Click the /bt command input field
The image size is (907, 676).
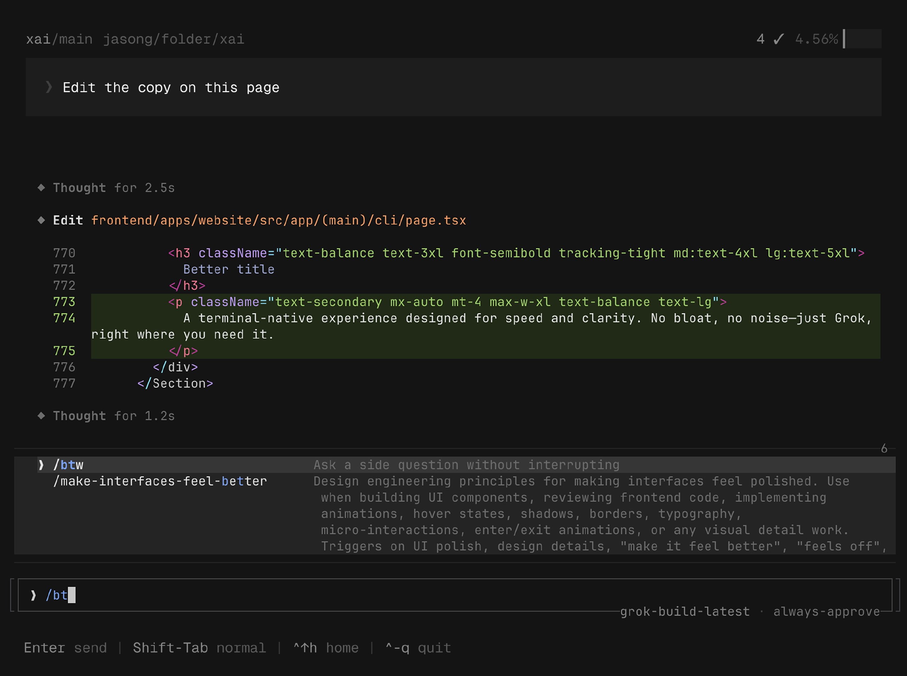[x=455, y=595]
